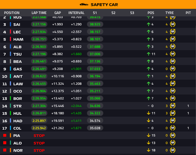Click the team color bar beside GAS
This screenshot has width=196, height=155.
pyautogui.click(x=10, y=69)
